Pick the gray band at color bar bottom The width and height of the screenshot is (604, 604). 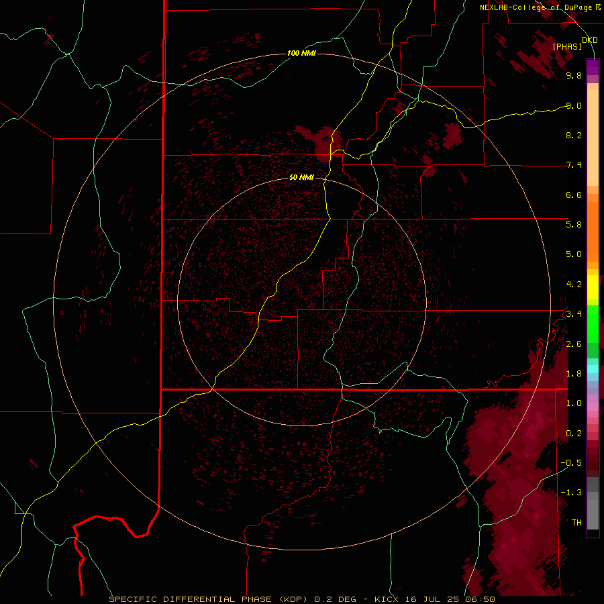coord(593,511)
